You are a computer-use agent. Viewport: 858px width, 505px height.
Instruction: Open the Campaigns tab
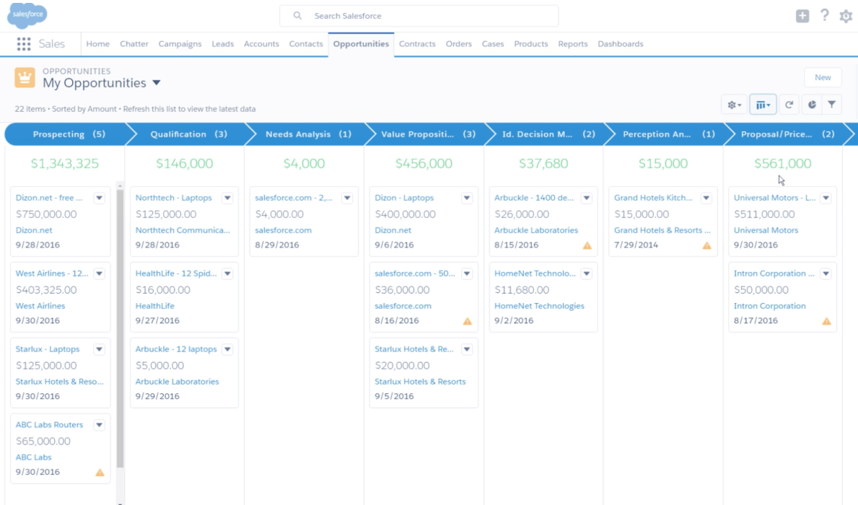click(180, 44)
